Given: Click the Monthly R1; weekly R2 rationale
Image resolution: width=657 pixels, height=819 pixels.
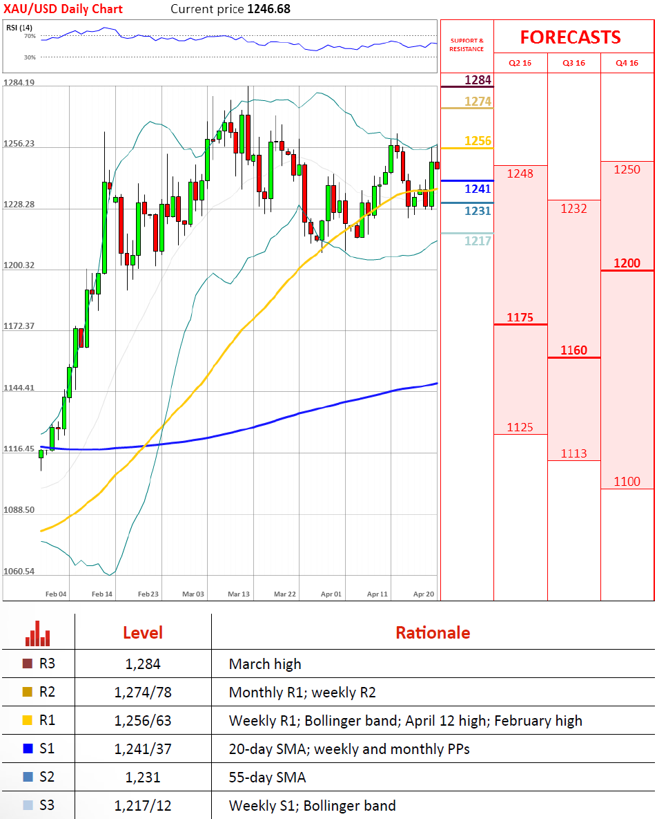Looking at the screenshot, I should [302, 692].
